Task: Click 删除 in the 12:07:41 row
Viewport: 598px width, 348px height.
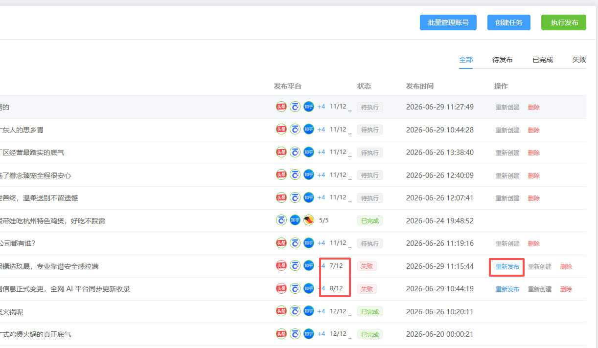Action: pyautogui.click(x=534, y=198)
